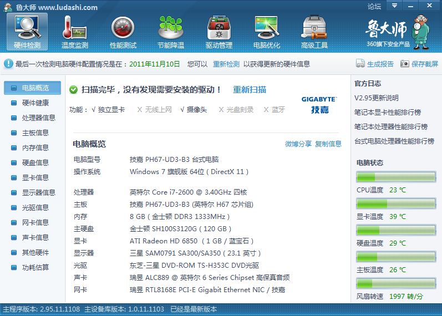Toggle the 无线上网 feature indicator

[139, 110]
